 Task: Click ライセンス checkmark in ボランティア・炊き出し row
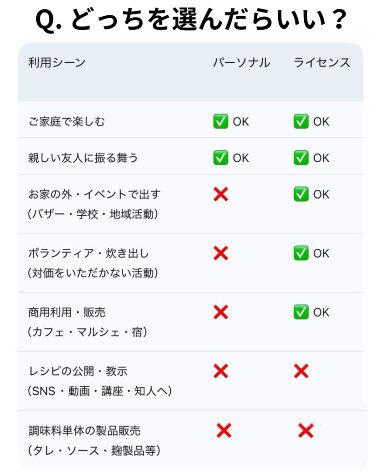[x=301, y=253]
